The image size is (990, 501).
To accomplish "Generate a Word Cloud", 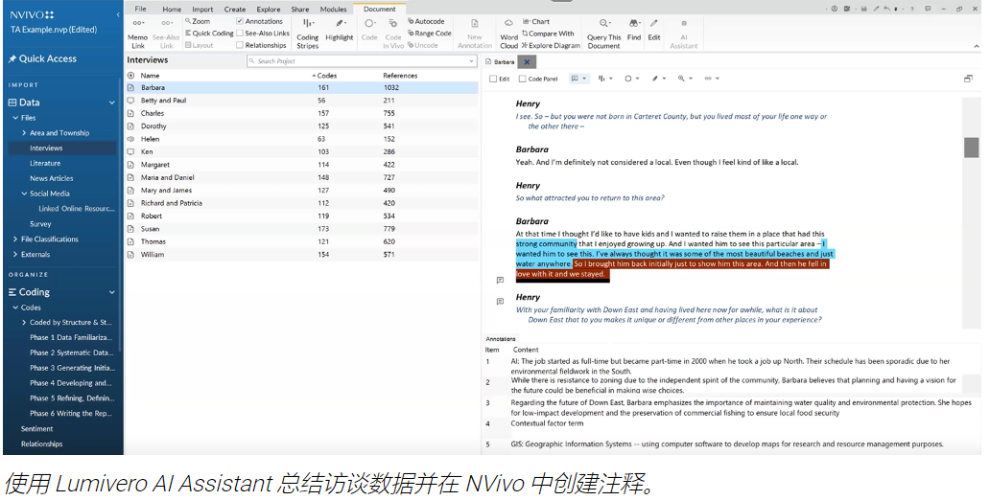I will pos(508,34).
